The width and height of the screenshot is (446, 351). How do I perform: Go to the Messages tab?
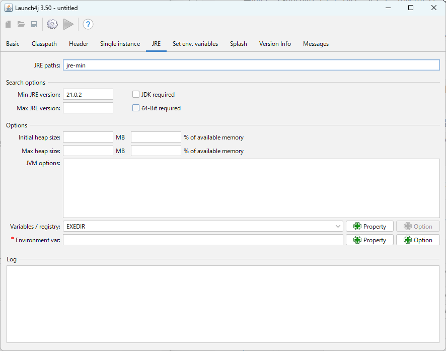pyautogui.click(x=316, y=44)
